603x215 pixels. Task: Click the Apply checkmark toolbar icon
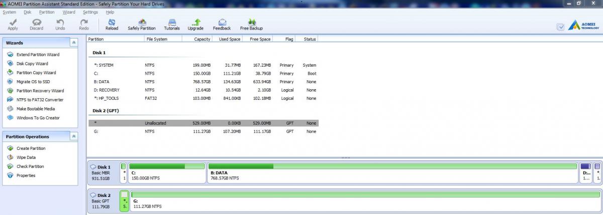click(x=13, y=22)
